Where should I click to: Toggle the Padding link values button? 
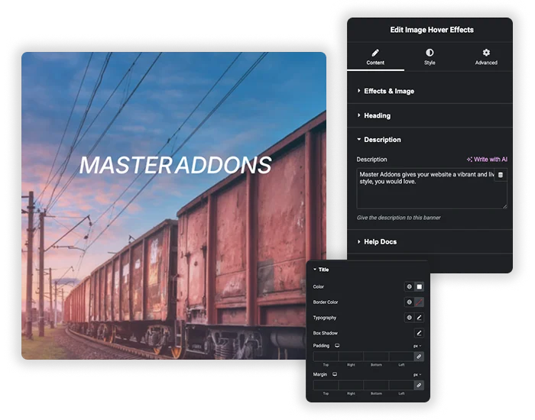(419, 357)
